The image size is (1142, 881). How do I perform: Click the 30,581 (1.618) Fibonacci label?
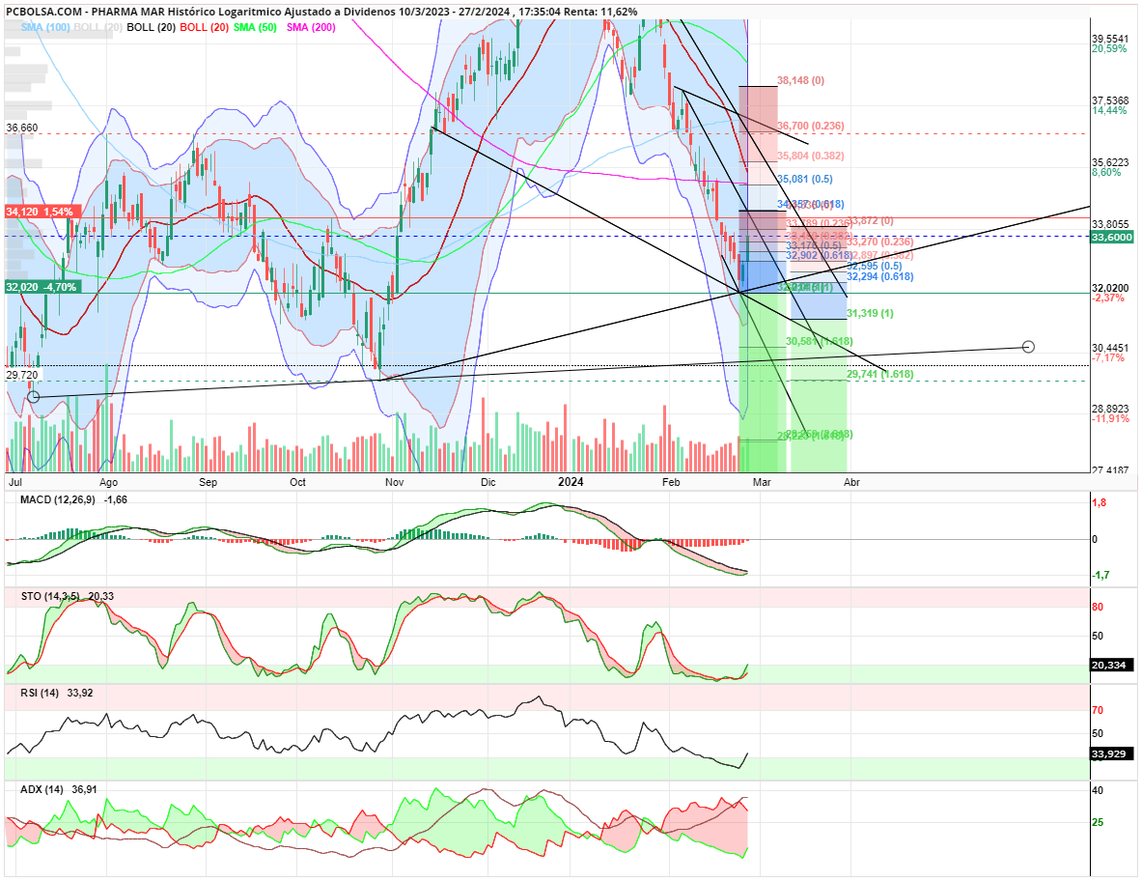pos(819,341)
